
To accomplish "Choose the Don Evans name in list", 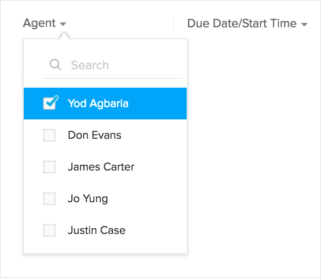I will 94,135.
